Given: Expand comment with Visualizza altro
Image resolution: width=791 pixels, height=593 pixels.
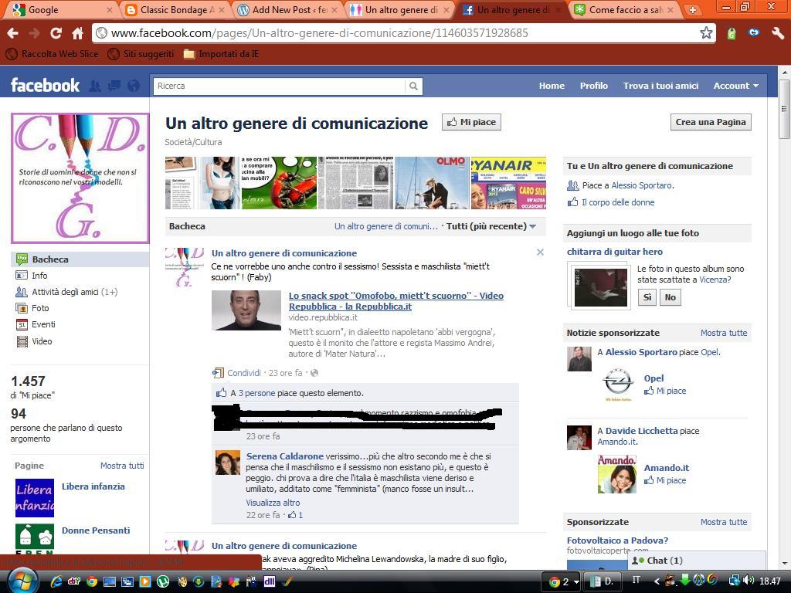Looking at the screenshot, I should click(273, 503).
